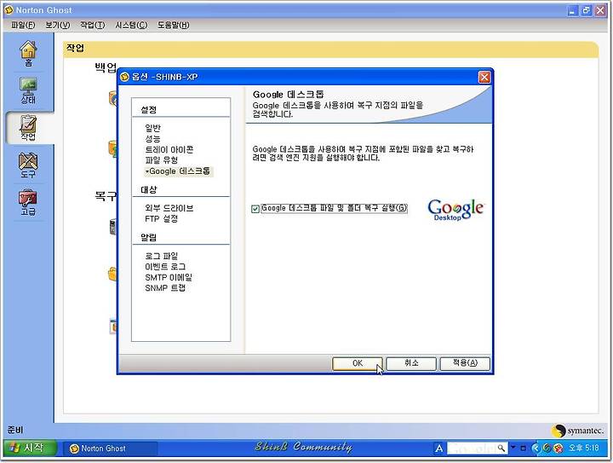Open the 고급 (Advanced) sidebar view
The height and width of the screenshot is (463, 613).
click(x=28, y=202)
